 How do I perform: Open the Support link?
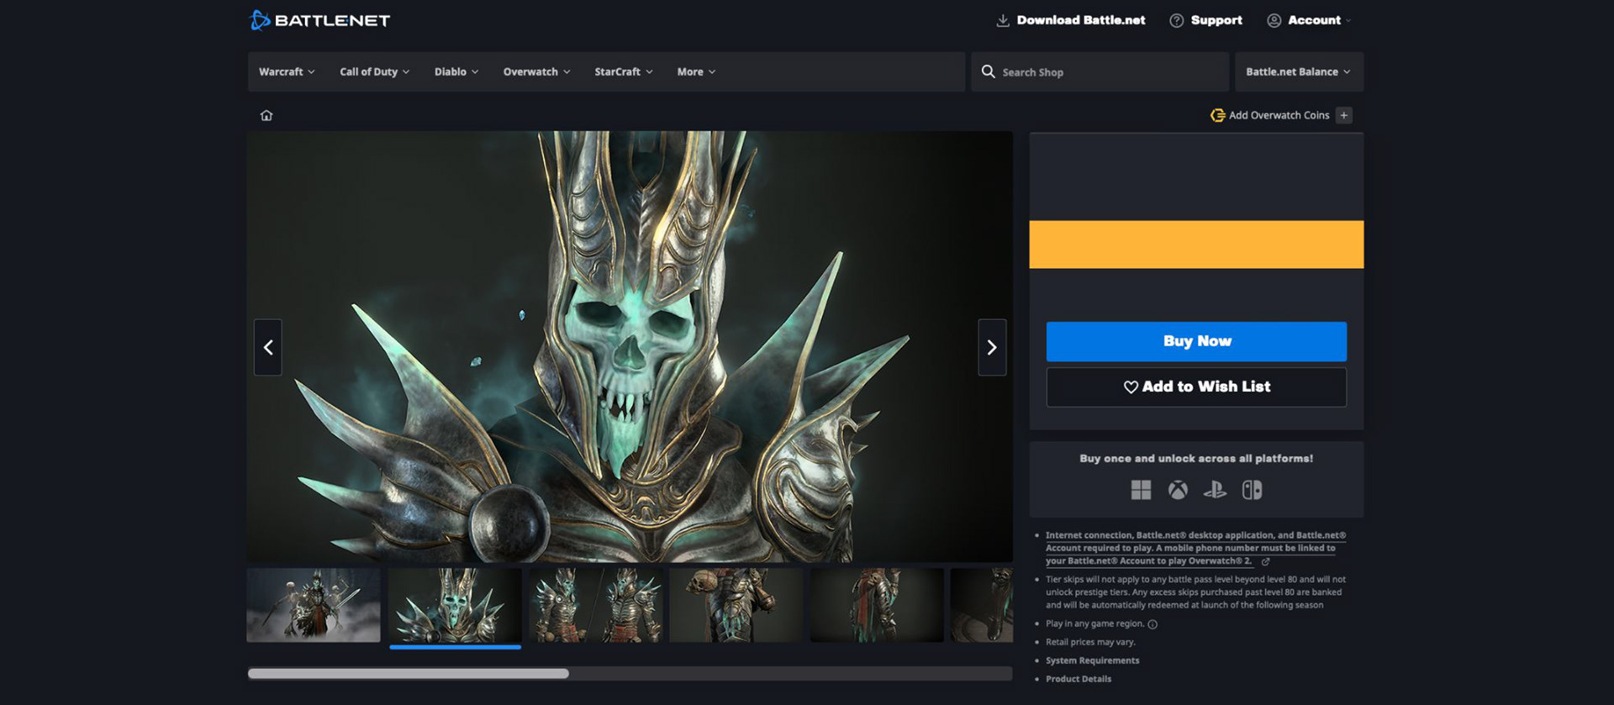click(x=1216, y=20)
